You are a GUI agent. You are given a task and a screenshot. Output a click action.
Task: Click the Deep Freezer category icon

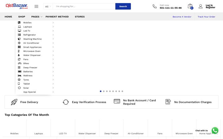[19, 67]
